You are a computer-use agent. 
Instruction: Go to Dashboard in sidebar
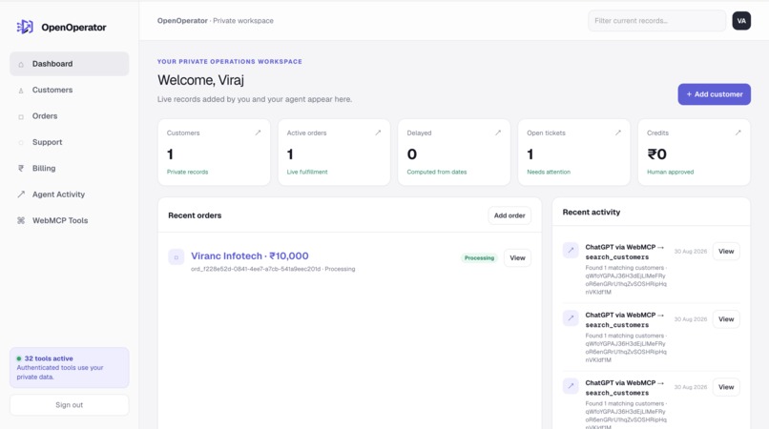click(x=69, y=64)
